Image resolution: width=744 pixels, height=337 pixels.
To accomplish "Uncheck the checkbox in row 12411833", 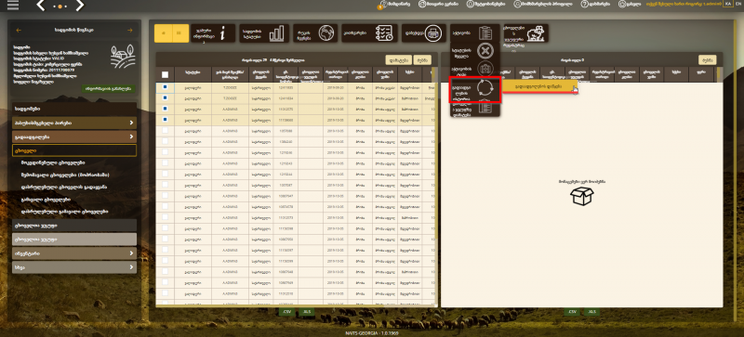I will point(166,86).
